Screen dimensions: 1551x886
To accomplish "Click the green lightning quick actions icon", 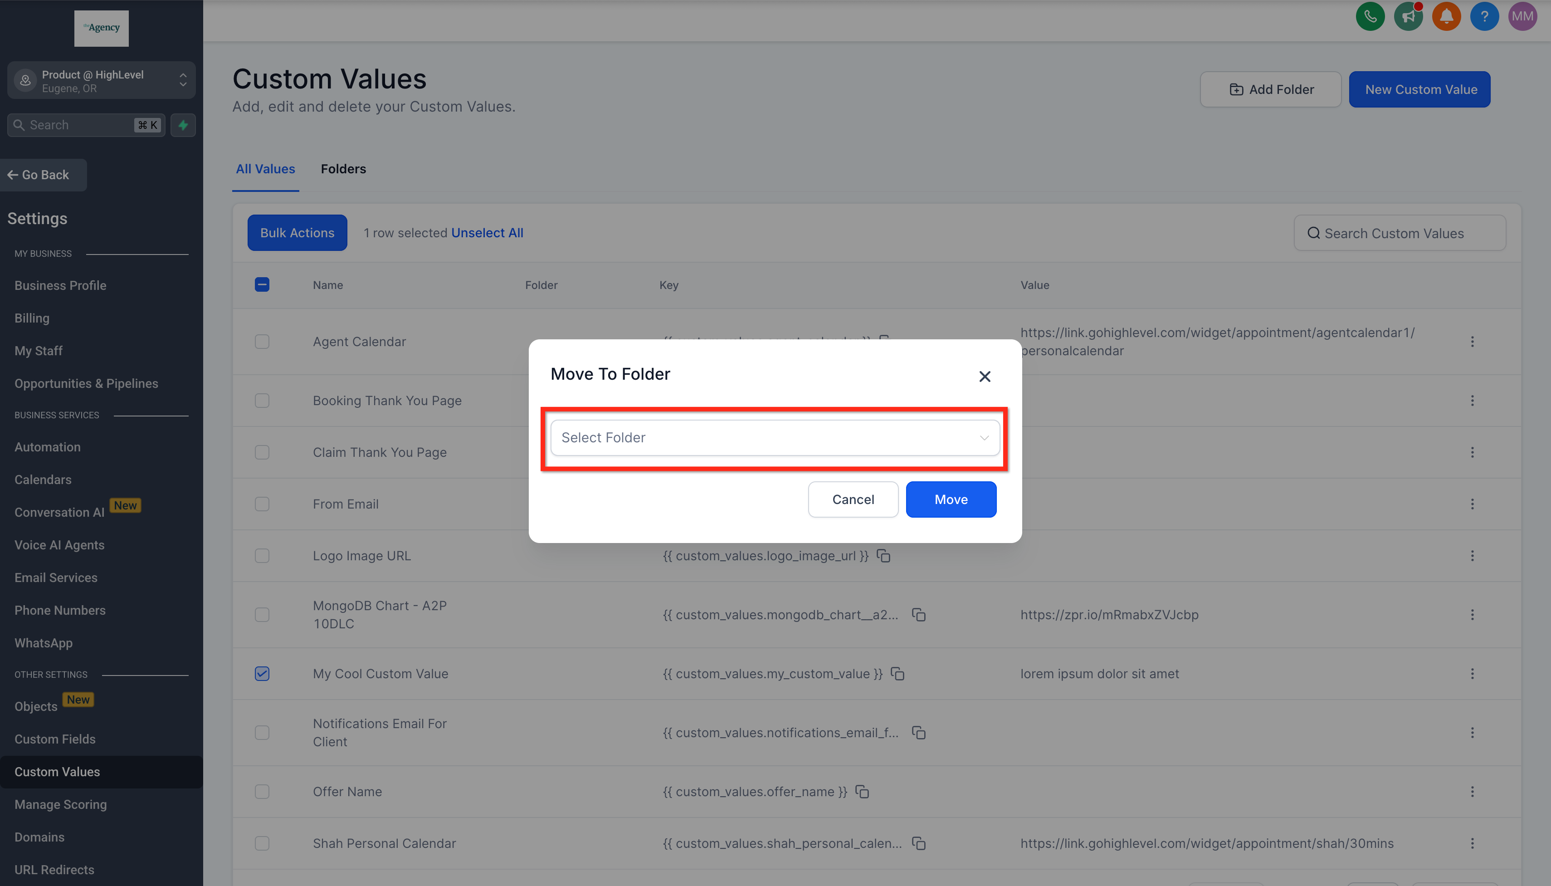I will click(x=183, y=125).
